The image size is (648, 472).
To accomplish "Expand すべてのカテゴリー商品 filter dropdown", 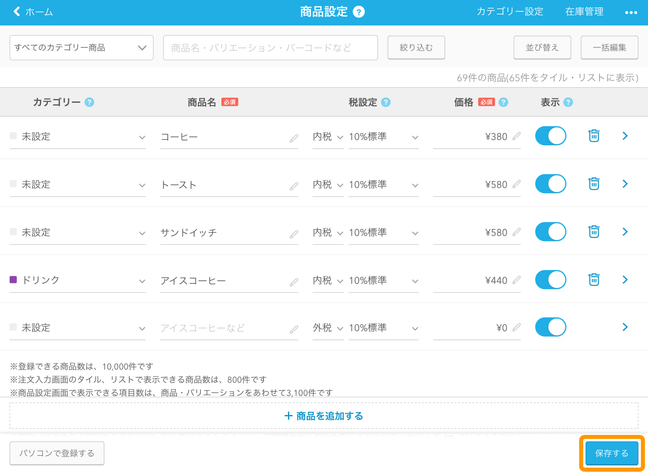I will [x=81, y=47].
